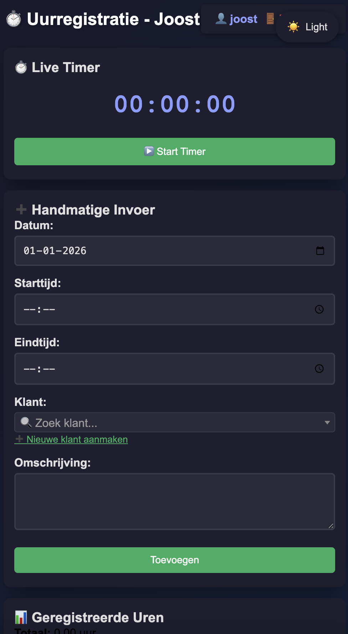348x634 pixels.
Task: Click inside the Omschrijving text area
Action: click(x=175, y=501)
